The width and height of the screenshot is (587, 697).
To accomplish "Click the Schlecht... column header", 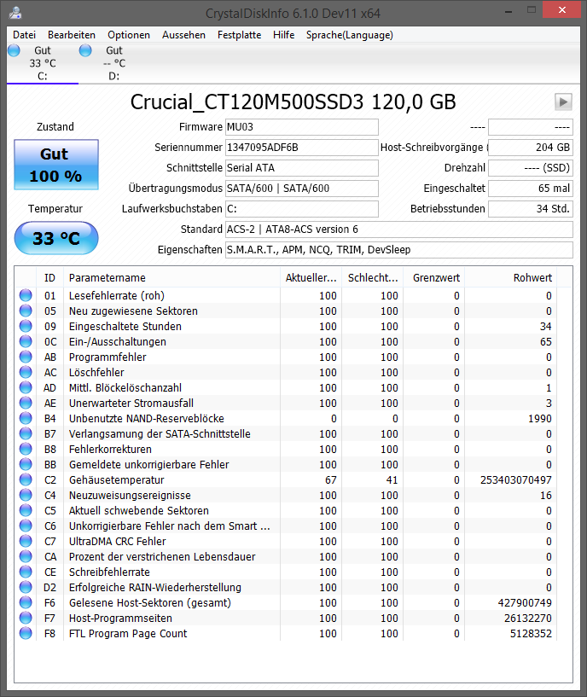I will (x=373, y=278).
